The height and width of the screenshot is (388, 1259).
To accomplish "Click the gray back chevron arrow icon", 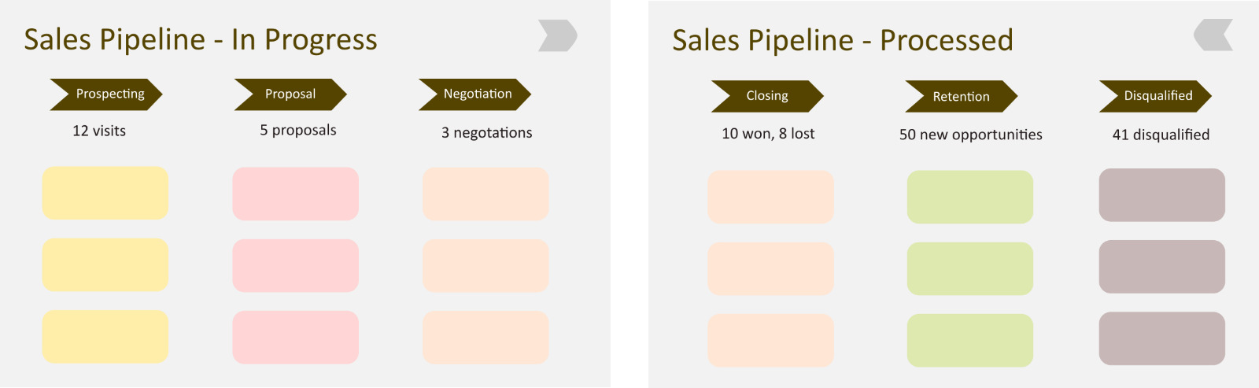I will pos(1213,35).
